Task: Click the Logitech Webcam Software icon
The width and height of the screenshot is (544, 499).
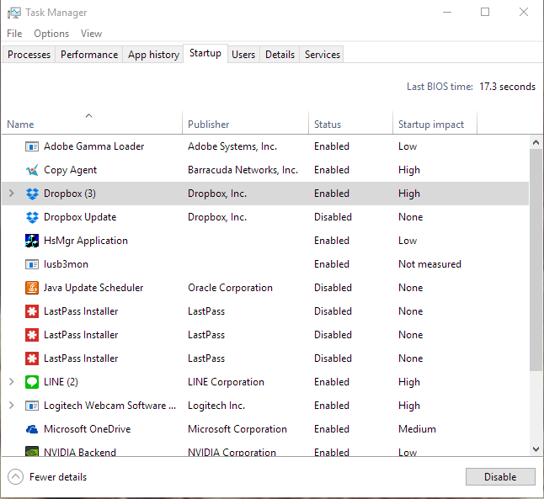Action: click(x=32, y=406)
